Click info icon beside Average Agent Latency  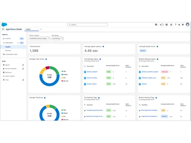(103, 47)
